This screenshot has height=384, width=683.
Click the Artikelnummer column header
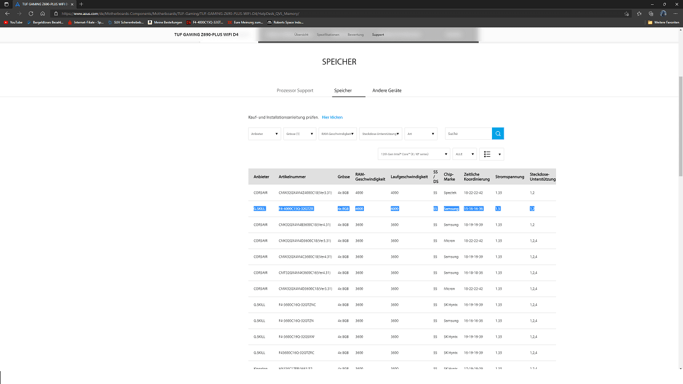[x=292, y=177]
